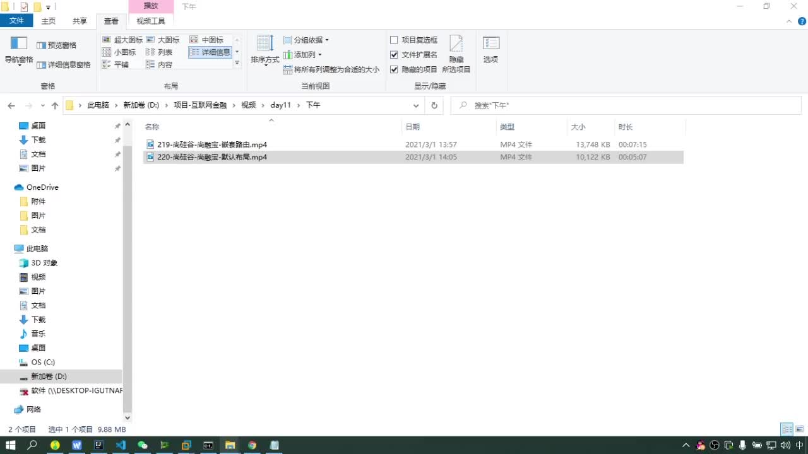
Task: Open the Windows Start menu
Action: [x=10, y=445]
